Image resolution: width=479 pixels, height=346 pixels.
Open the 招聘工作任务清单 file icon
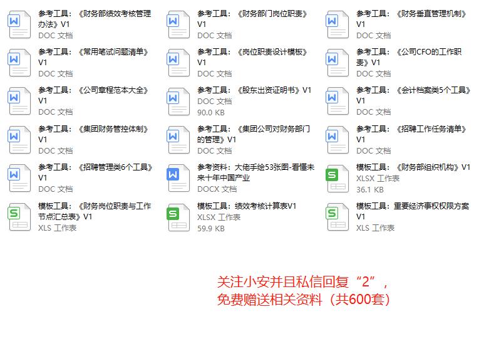coord(337,140)
